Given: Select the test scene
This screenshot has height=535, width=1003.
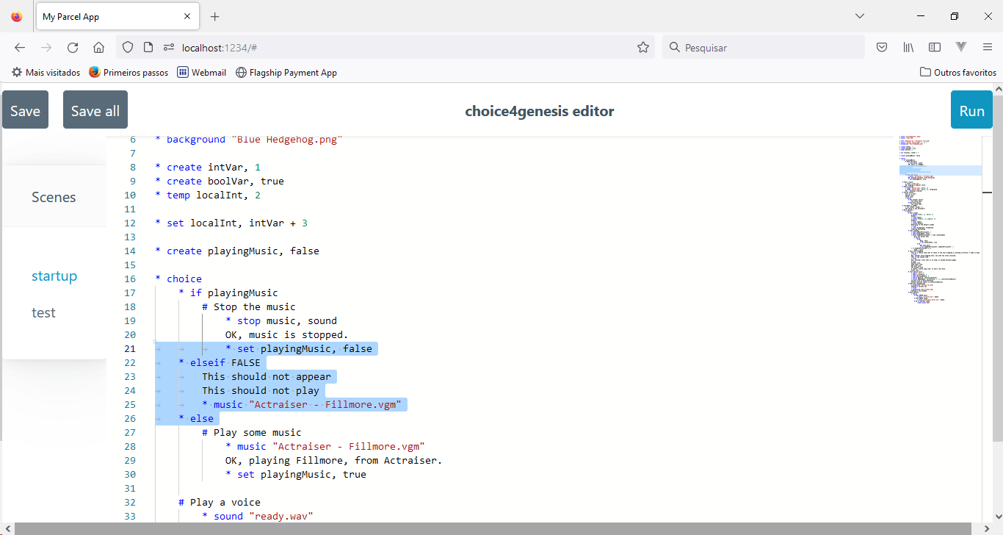Looking at the screenshot, I should pos(43,313).
